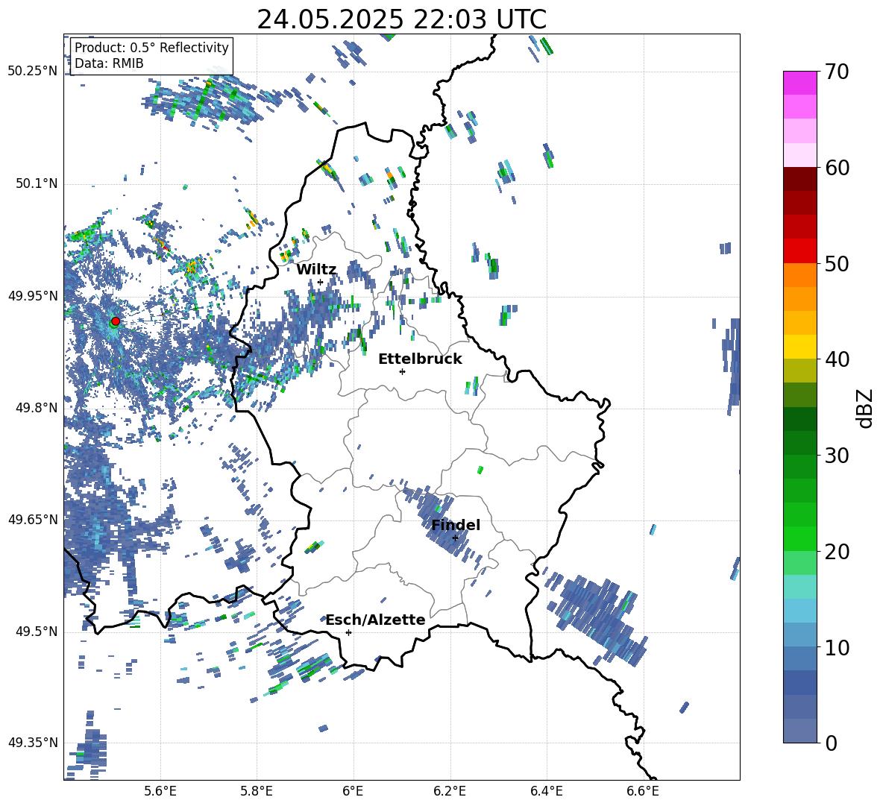Click the 49.35°N latitude label
The width and height of the screenshot is (883, 806).
pyautogui.click(x=33, y=743)
